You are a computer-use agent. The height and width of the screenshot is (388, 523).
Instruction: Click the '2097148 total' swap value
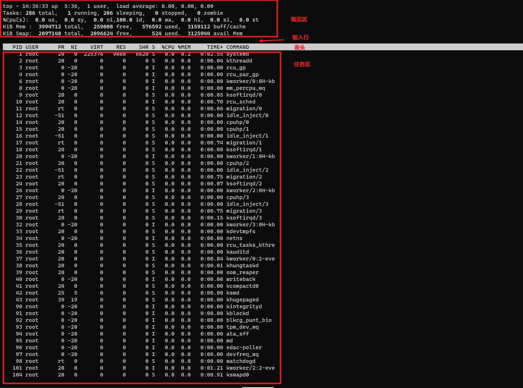point(59,33)
